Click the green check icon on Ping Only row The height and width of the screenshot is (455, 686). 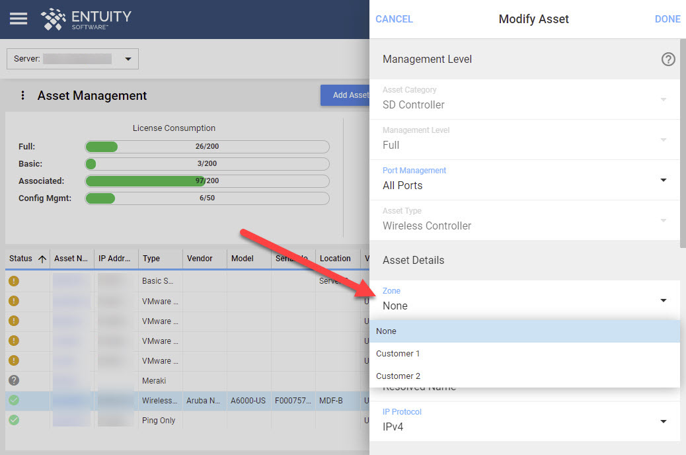pos(15,420)
